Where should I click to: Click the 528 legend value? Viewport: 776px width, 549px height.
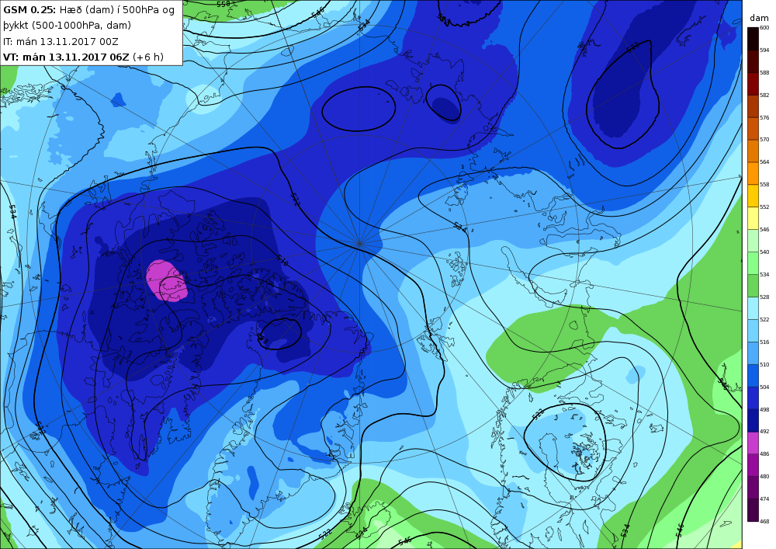[x=764, y=297]
